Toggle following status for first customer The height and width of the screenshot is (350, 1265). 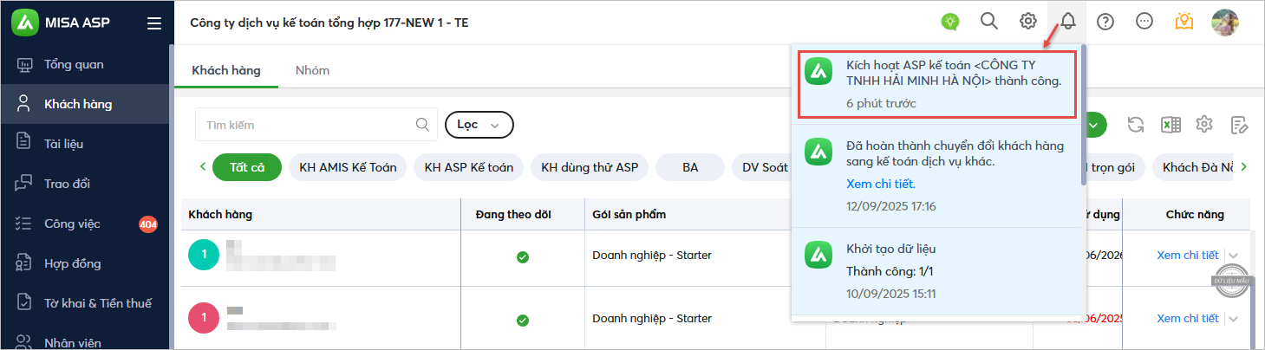tap(523, 256)
